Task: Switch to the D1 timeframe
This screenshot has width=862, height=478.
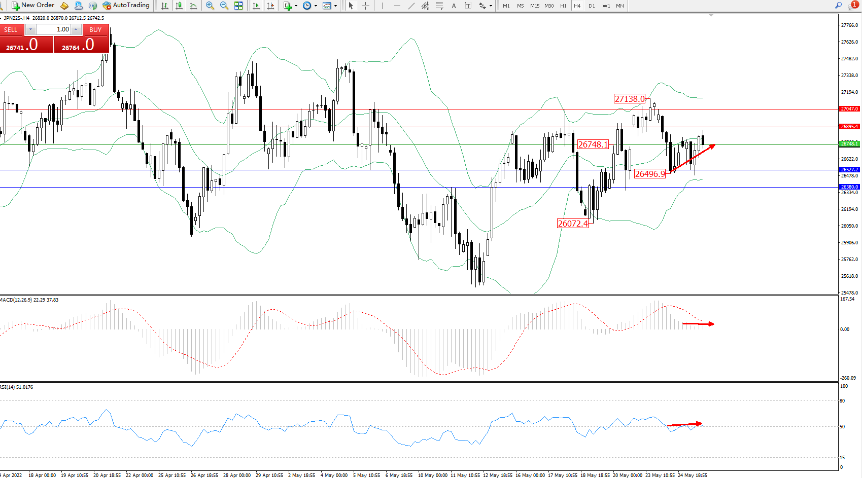Action: click(x=592, y=6)
